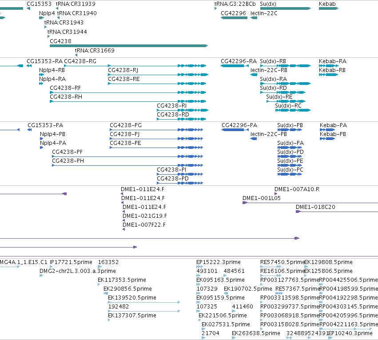The height and width of the screenshot is (340, 378).
Task: Select the Su(dx)-RE transcript label
Action: click(279, 97)
